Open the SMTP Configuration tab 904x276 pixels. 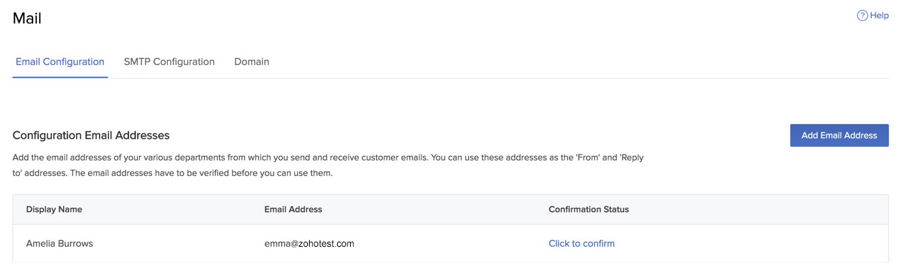click(x=169, y=62)
